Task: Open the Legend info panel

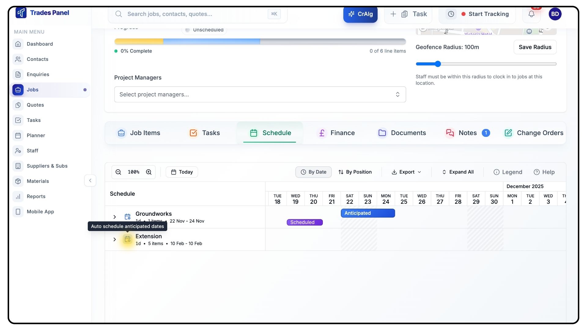Action: coord(508,172)
